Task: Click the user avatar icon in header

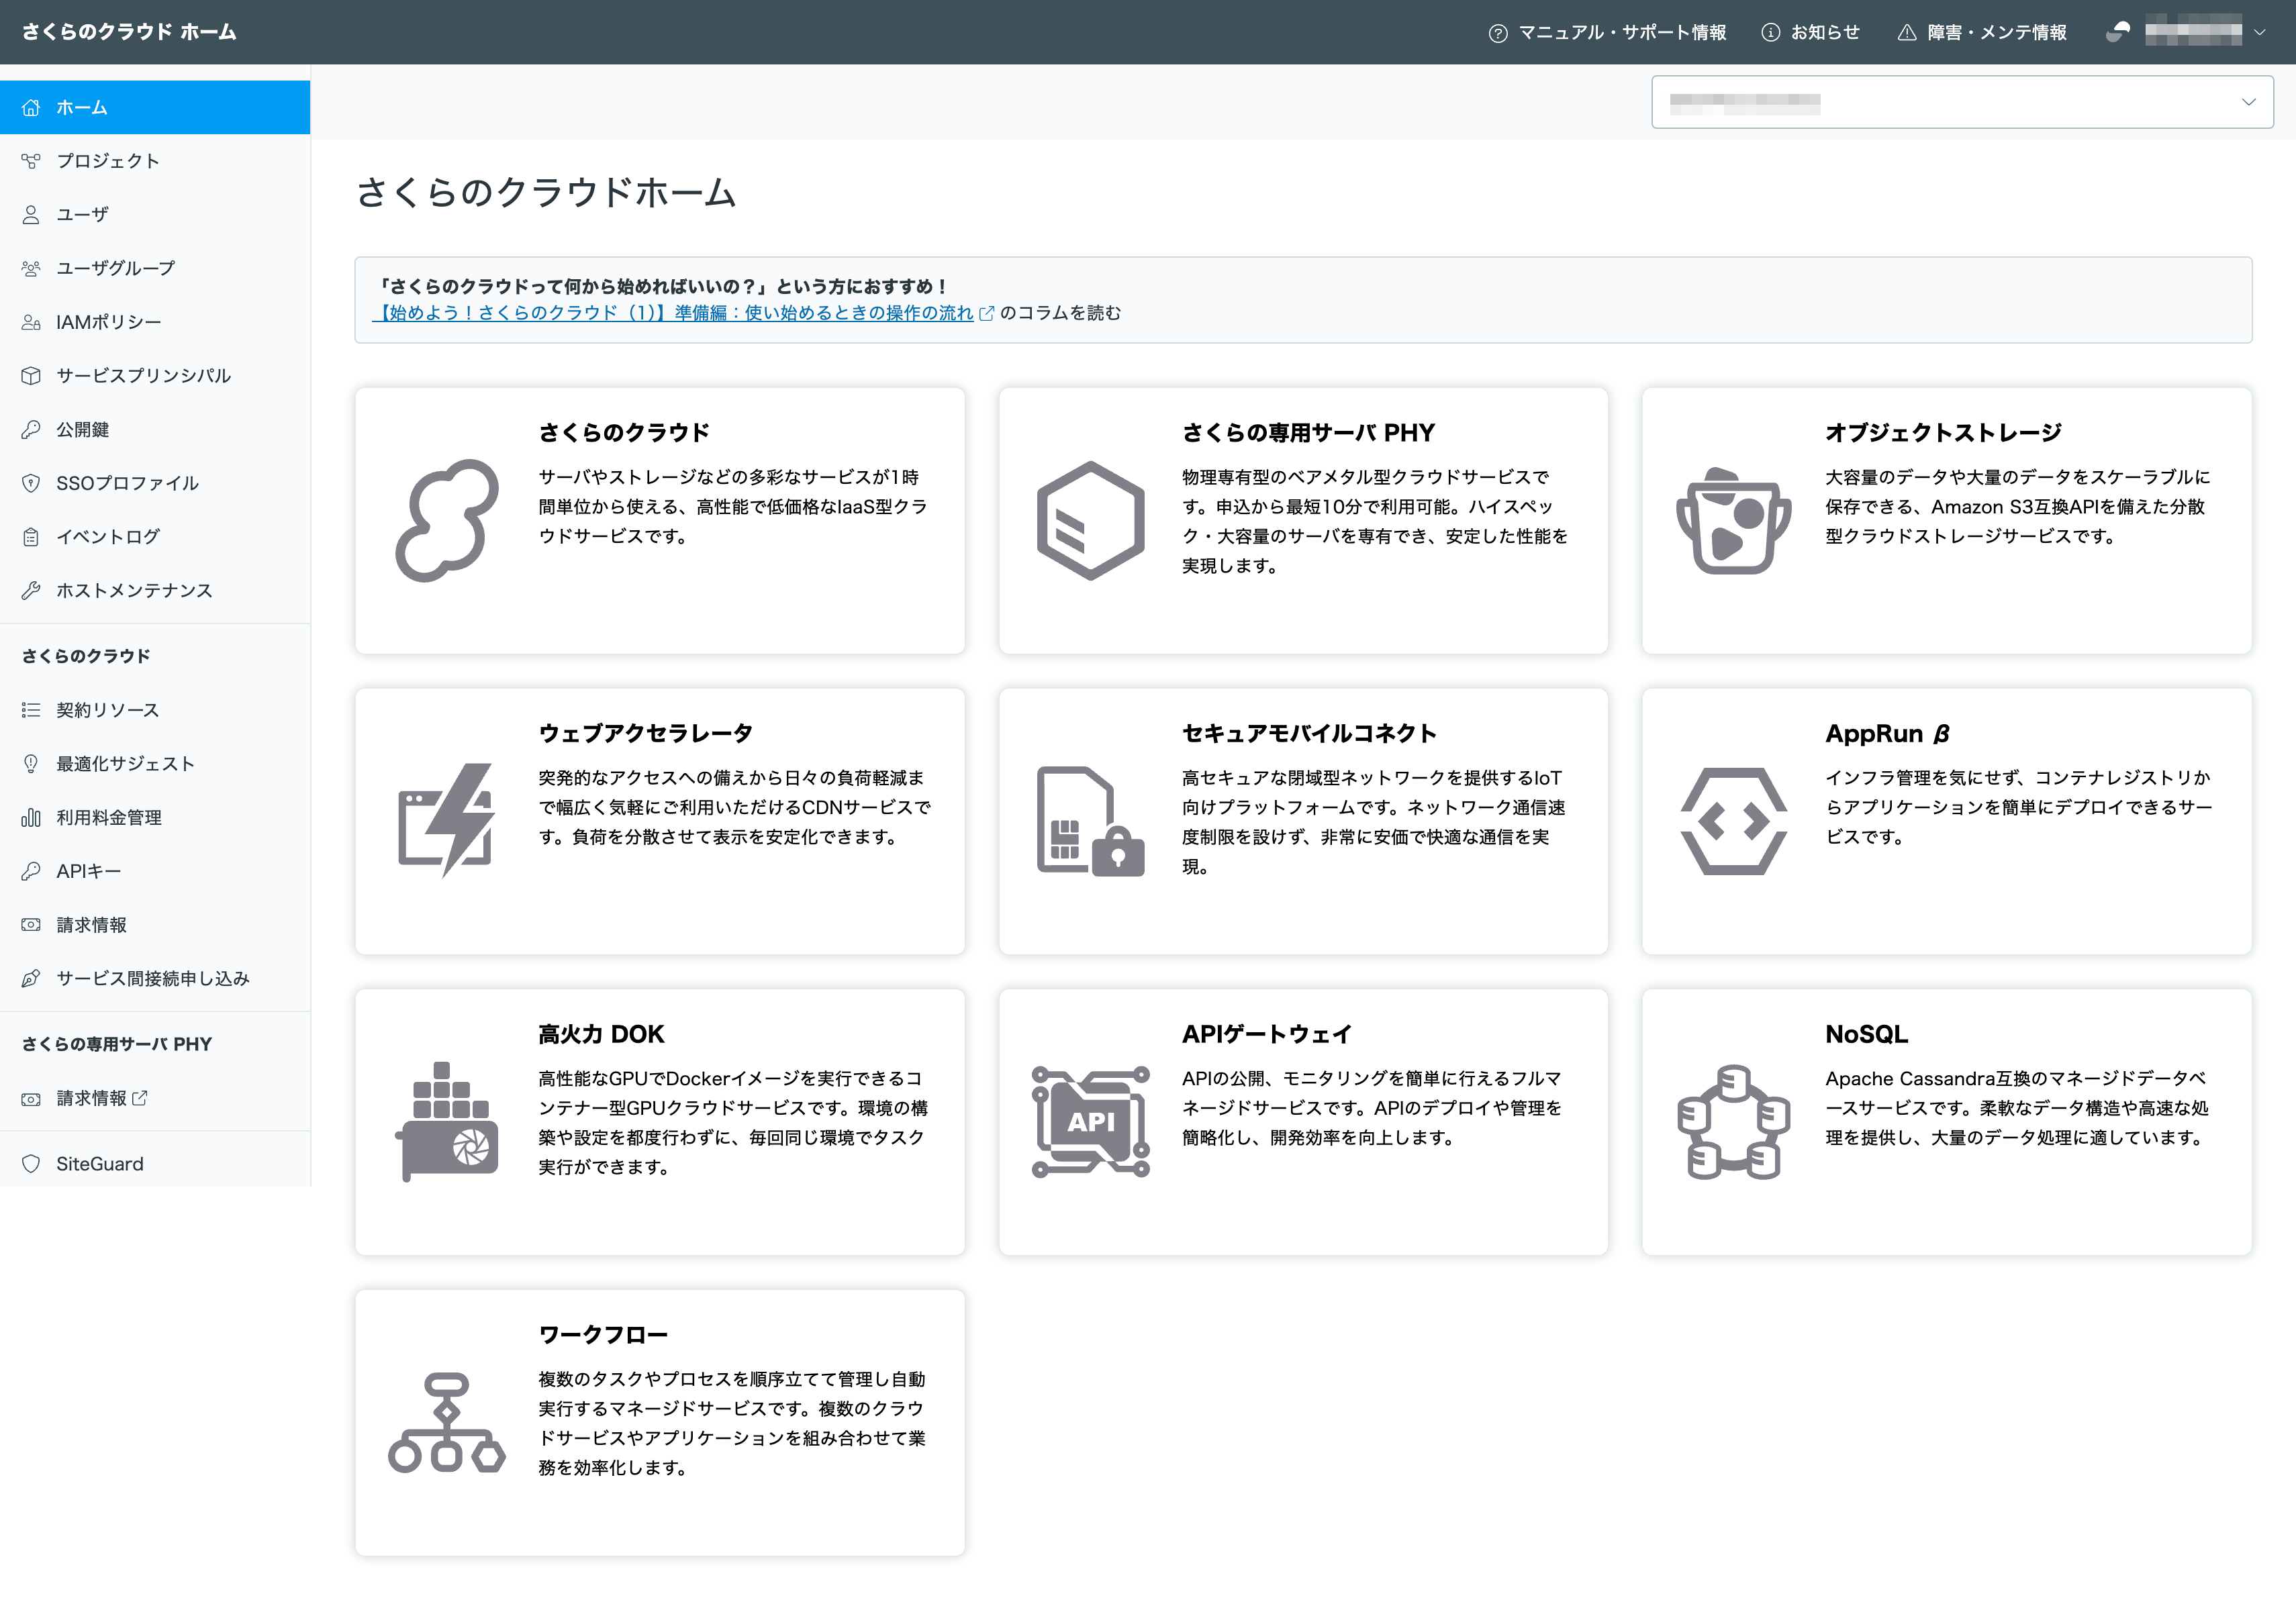Action: [2117, 32]
